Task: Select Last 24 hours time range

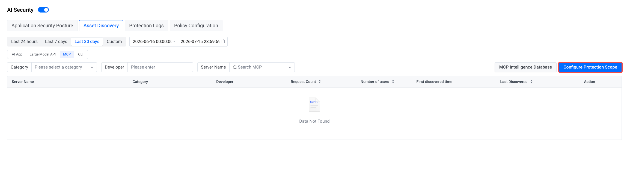Action: pyautogui.click(x=24, y=42)
